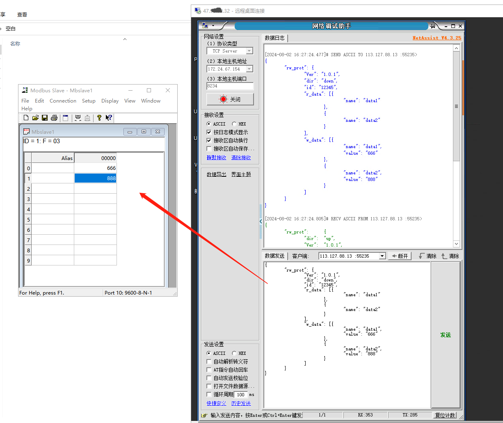Select HEX radio button in 接收设置
This screenshot has width=503, height=423.
234,124
